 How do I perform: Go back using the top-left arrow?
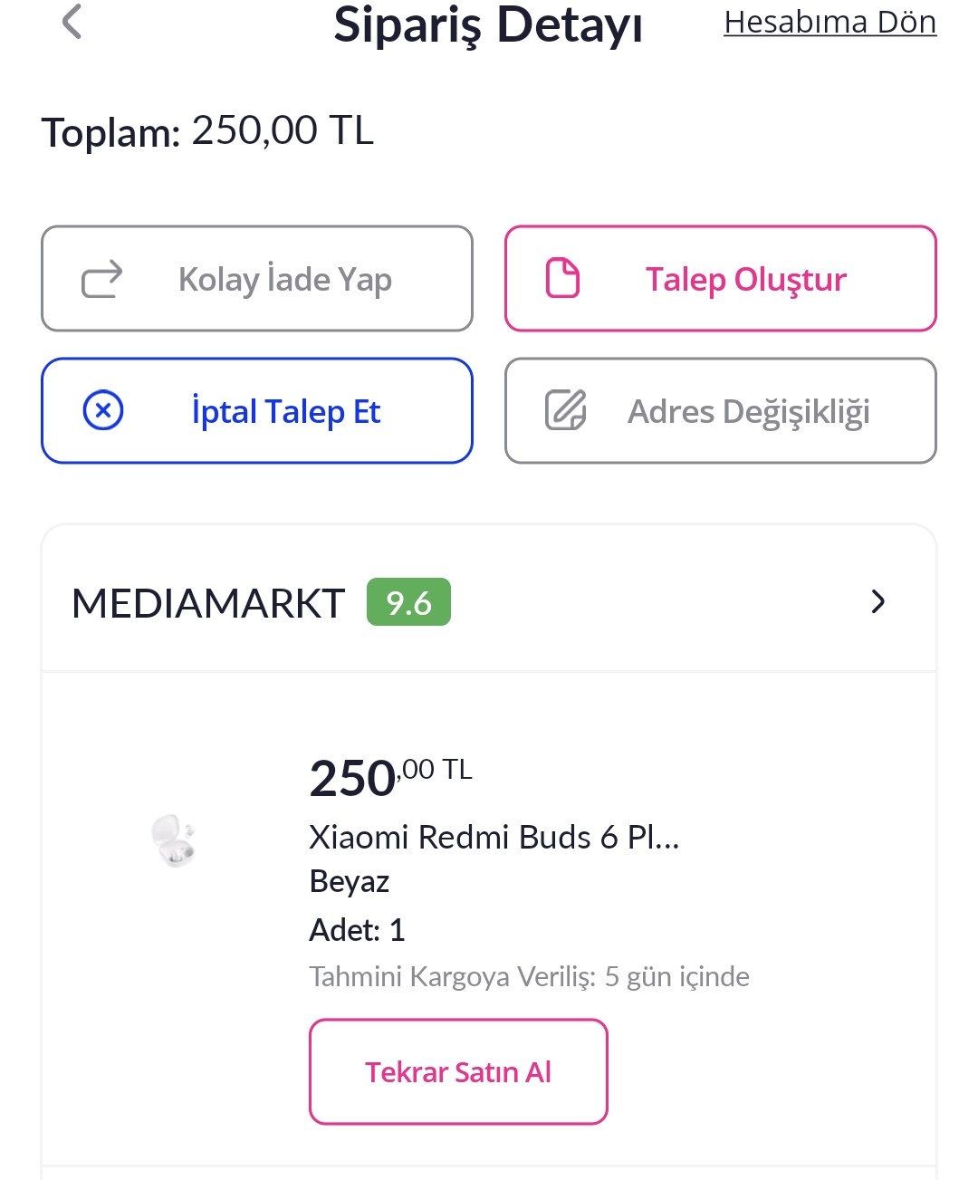pos(72,22)
